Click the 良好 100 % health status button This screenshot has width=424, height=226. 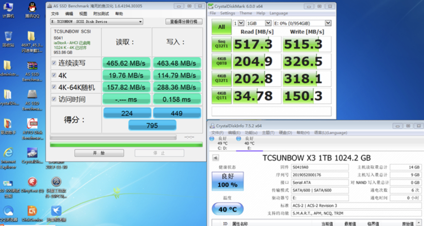click(228, 181)
